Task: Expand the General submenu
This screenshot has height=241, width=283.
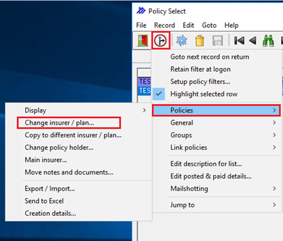Action: (x=217, y=123)
